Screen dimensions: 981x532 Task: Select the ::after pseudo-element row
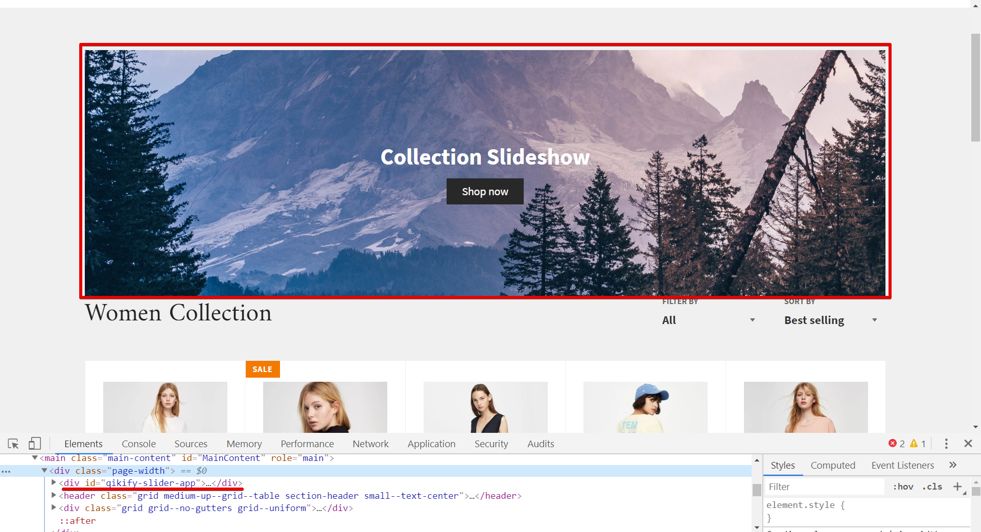[78, 521]
